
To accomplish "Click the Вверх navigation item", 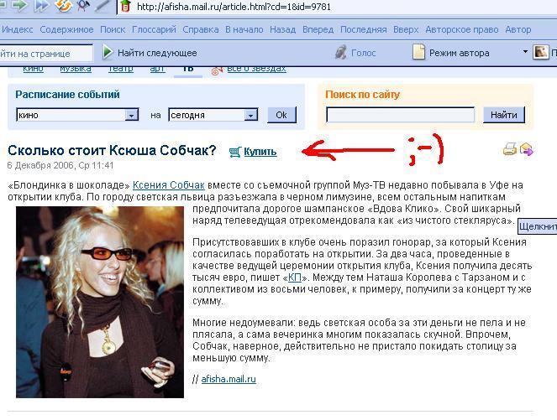I will click(x=406, y=29).
